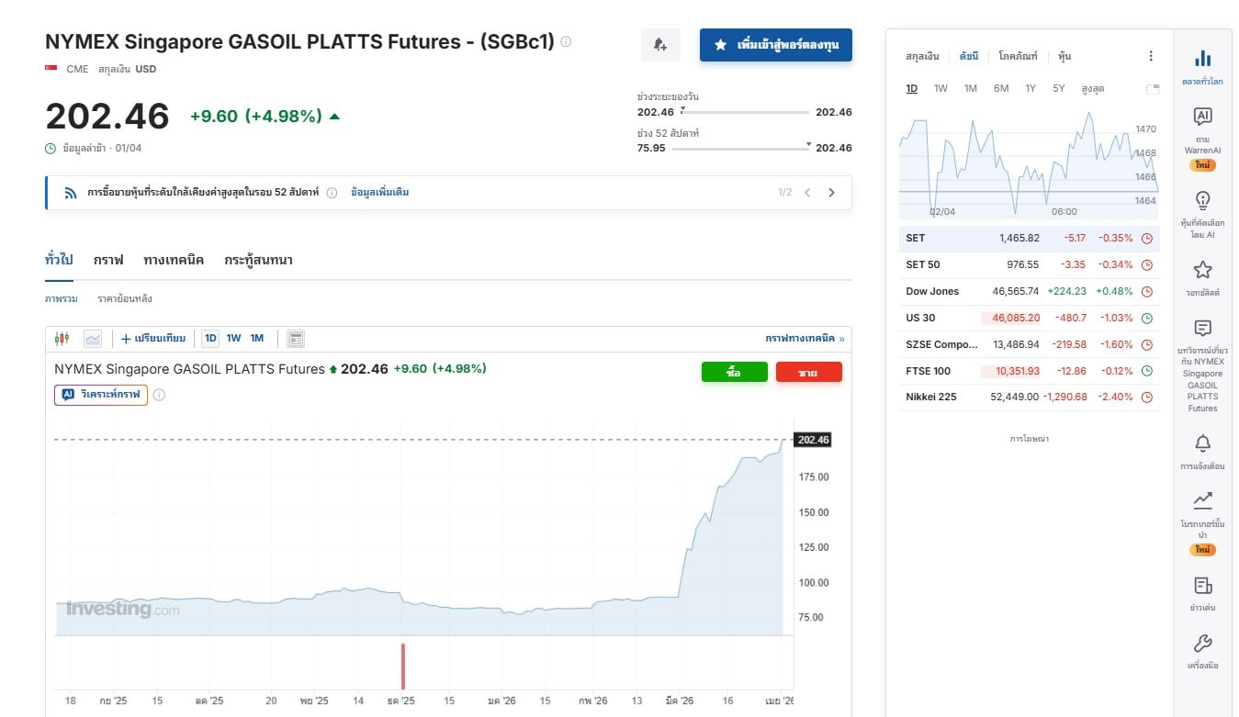Select the 1M interval on main chart
Screen dimensions: 1239x717
click(x=257, y=339)
